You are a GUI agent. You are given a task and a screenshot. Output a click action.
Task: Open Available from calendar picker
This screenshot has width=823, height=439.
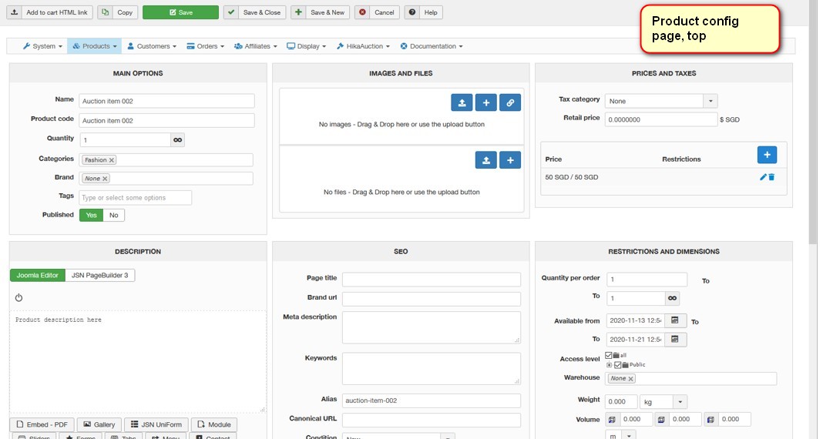(675, 320)
